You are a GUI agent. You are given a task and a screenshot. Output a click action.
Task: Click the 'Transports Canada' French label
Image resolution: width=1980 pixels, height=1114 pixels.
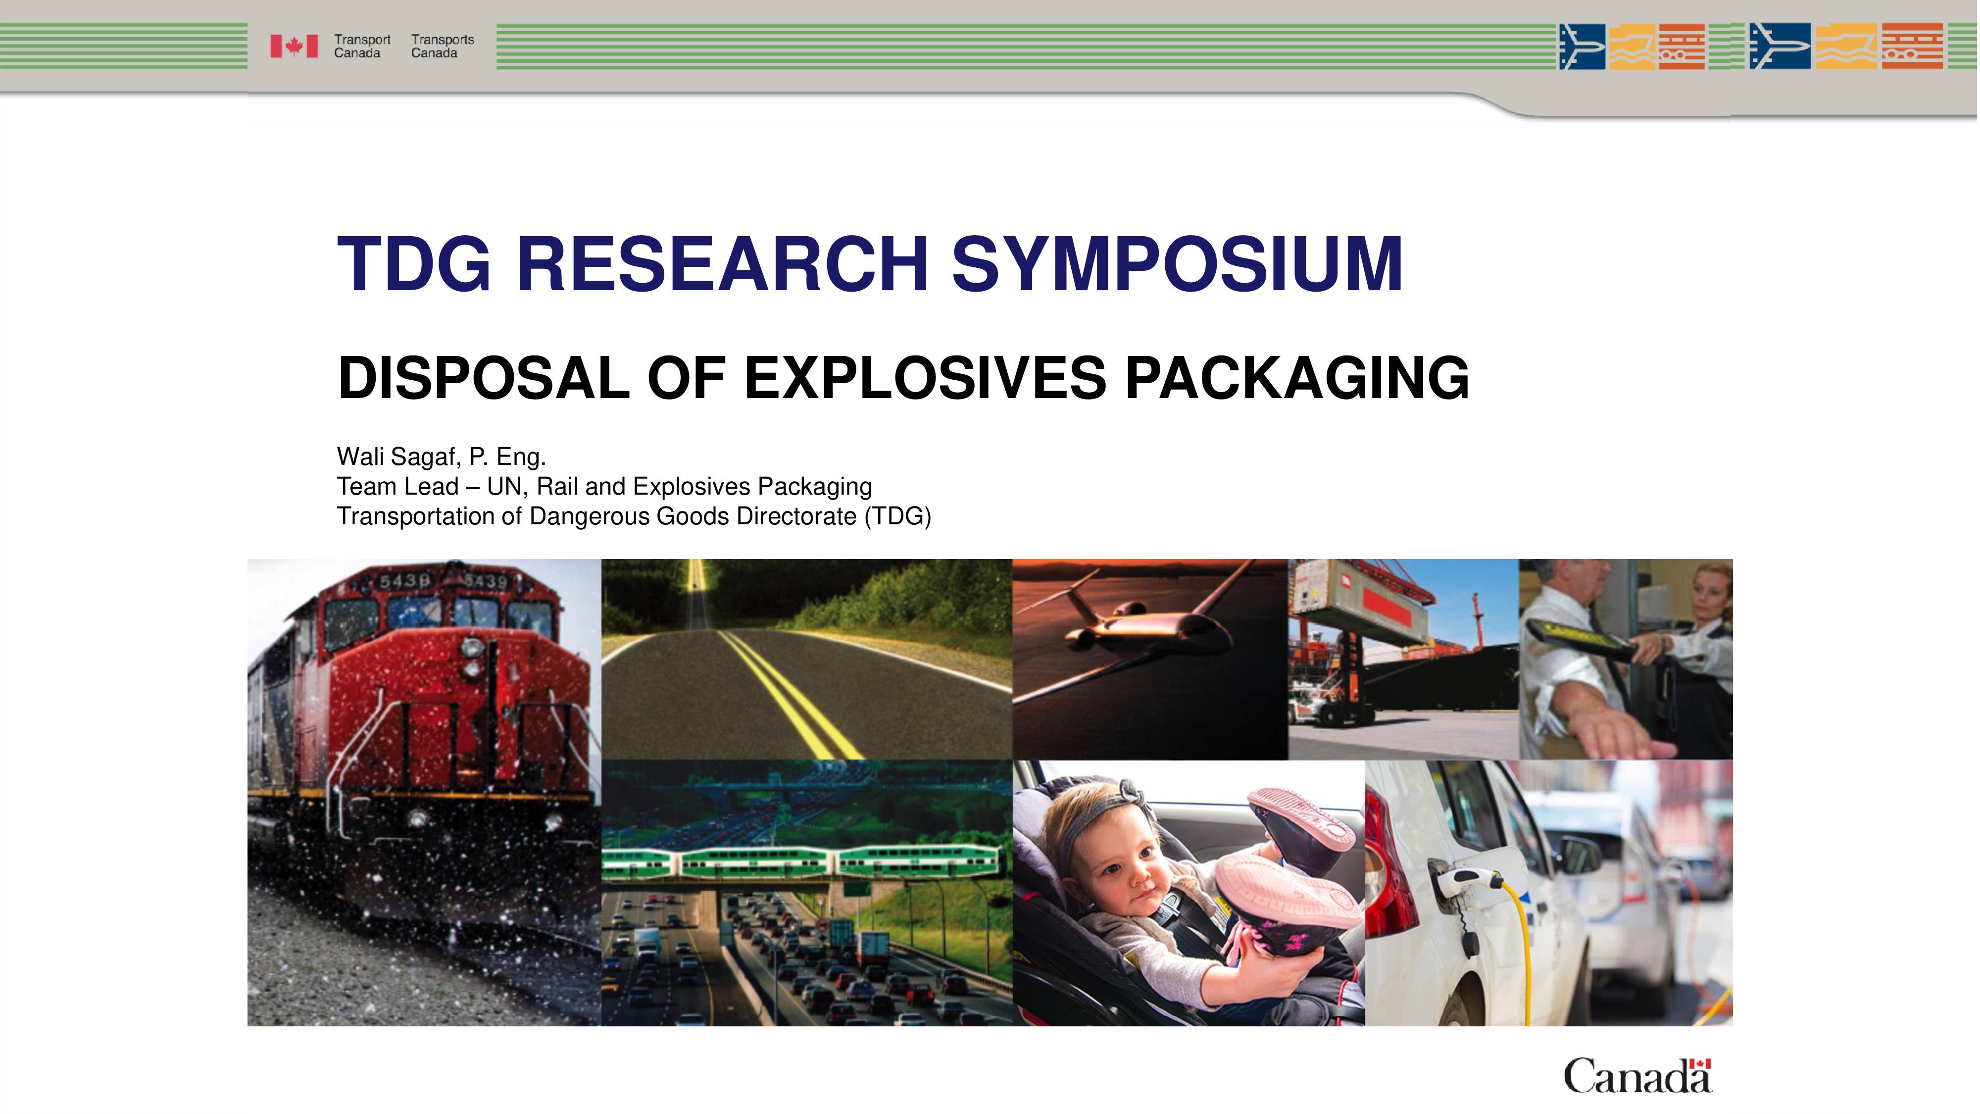tap(442, 46)
